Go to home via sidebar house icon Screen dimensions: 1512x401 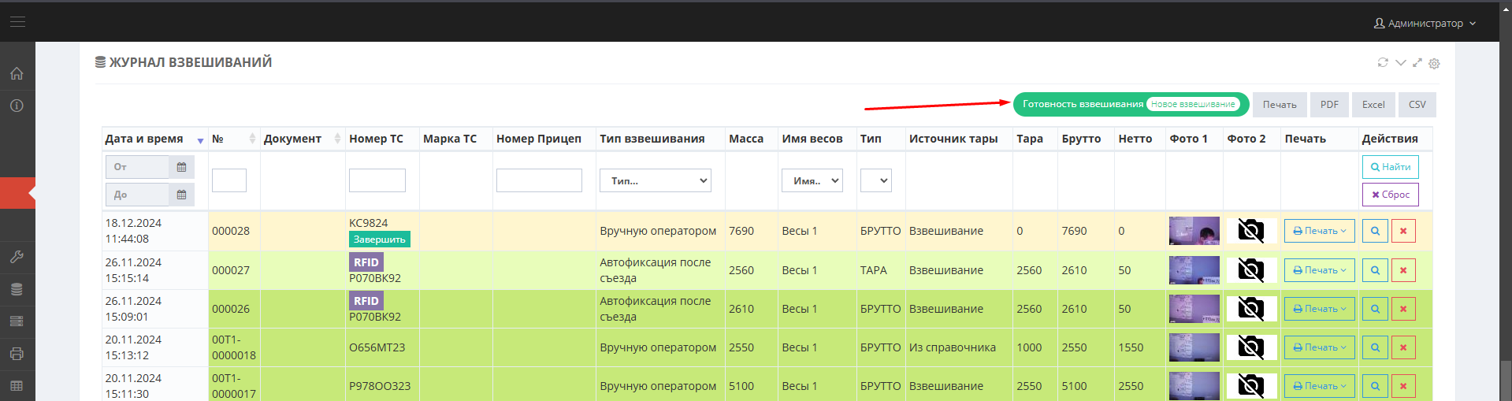tap(17, 73)
